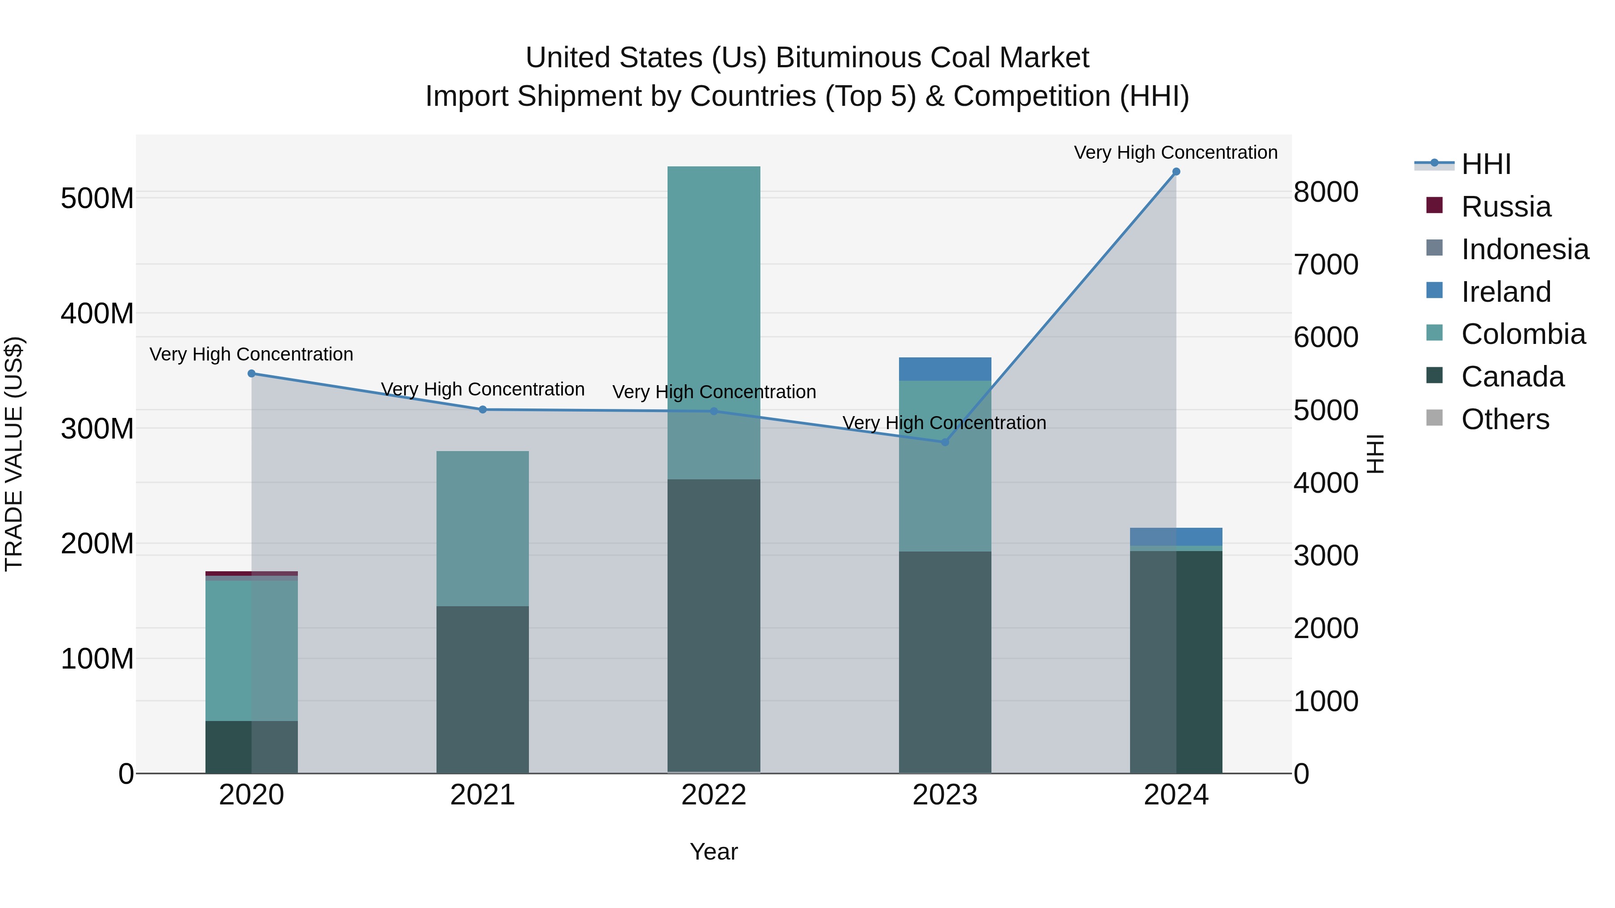Click the 2022 Canada bar segment
1615x908 pixels.
click(714, 626)
